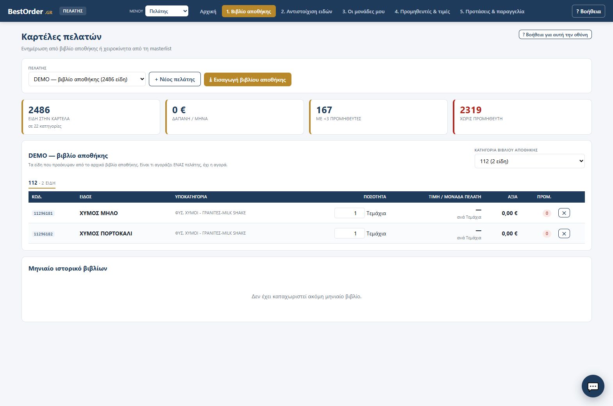Expand the ΠΕΛΑΤΗΣ DEMO selector dropdown
613x406 pixels.
[87, 79]
